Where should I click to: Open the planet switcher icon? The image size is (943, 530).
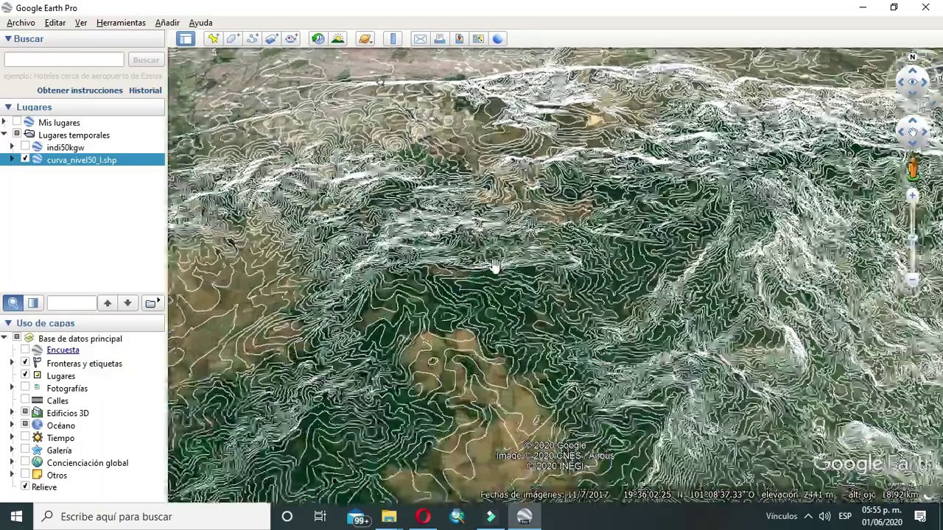click(x=365, y=39)
